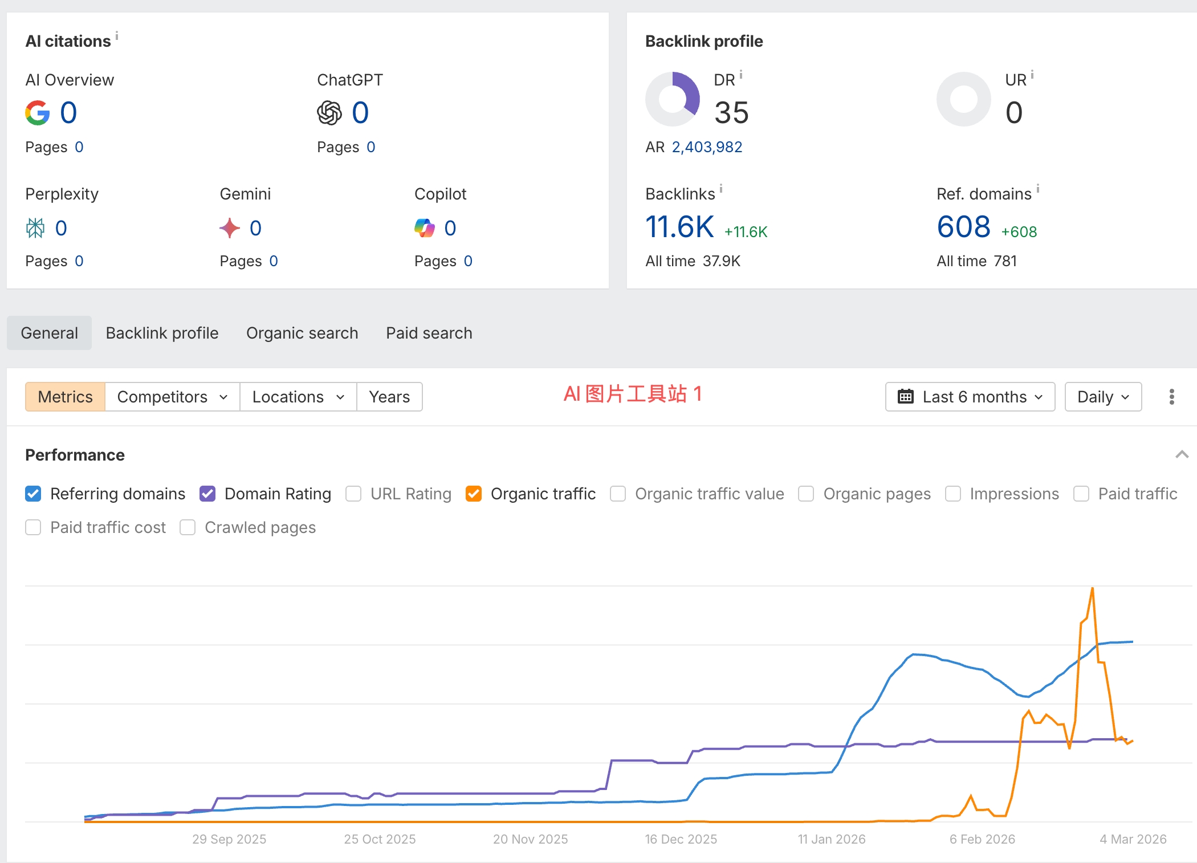Screen dimensions: 1197x863
Task: Click the info icon next to Backlinks
Action: point(720,189)
